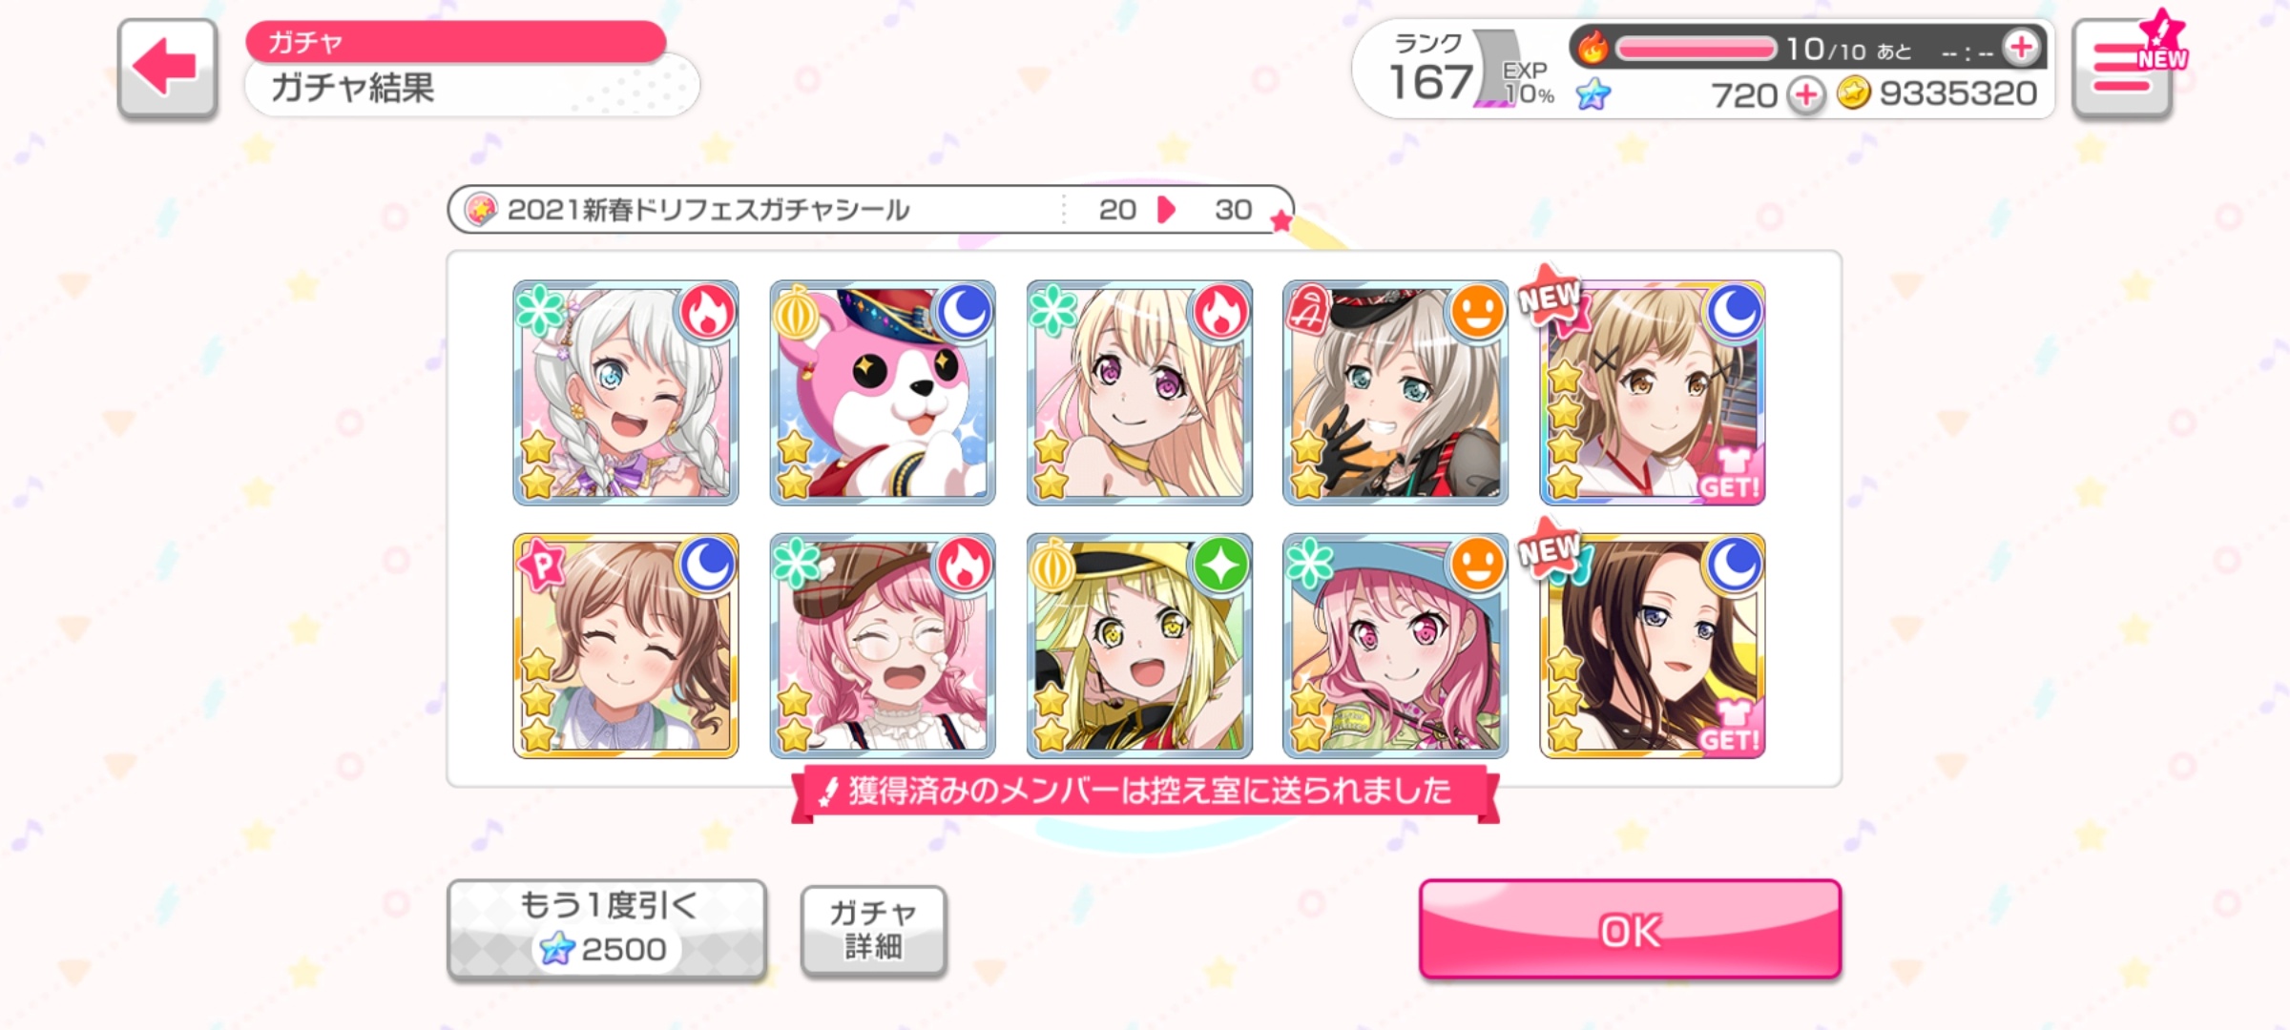Viewport: 2290px width, 1030px height.
Task: Refill live boost with the plus icon
Action: tap(2021, 47)
